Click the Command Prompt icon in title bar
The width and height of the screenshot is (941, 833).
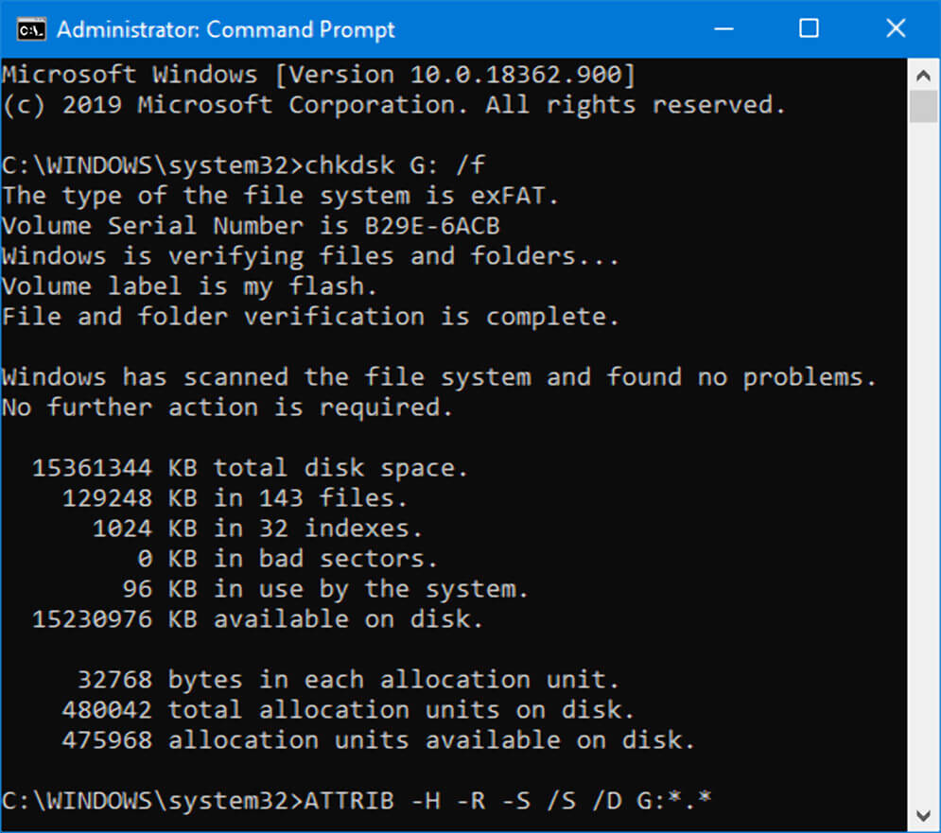point(31,28)
